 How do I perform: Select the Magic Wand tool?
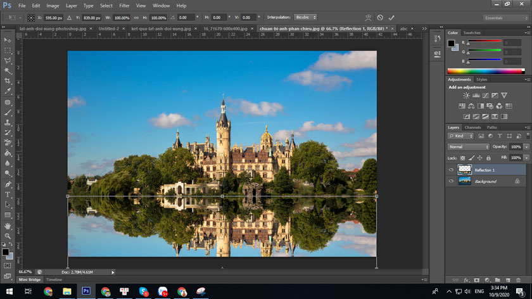tap(8, 71)
